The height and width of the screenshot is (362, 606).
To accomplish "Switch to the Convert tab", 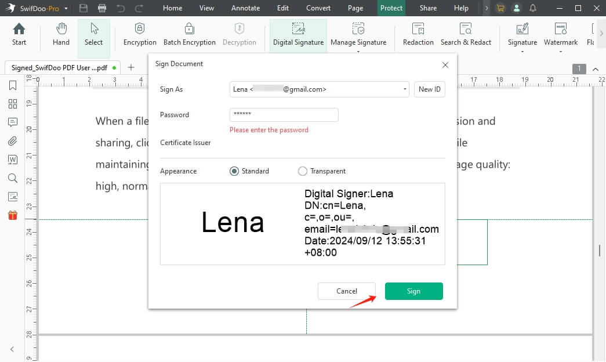I will point(318,8).
